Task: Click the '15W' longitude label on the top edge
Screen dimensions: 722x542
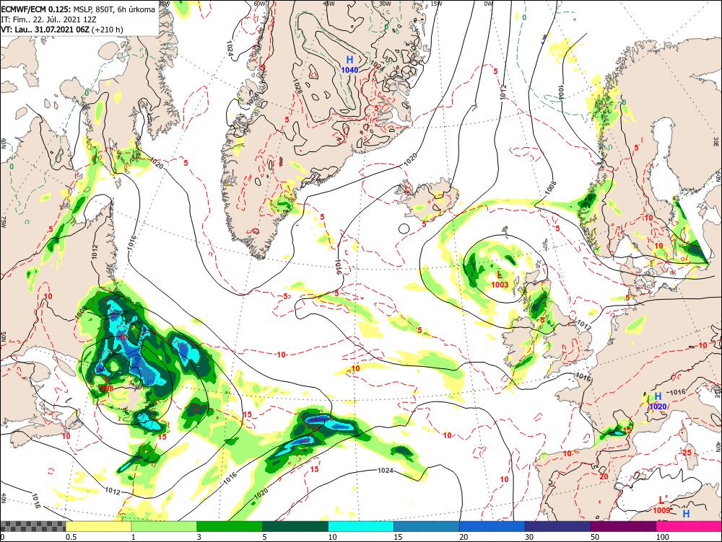Action: pyautogui.click(x=436, y=3)
